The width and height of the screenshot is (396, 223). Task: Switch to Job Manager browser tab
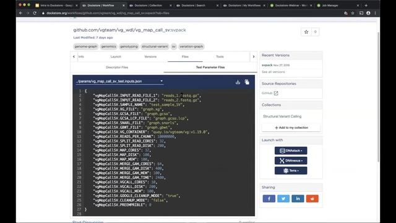click(338, 6)
